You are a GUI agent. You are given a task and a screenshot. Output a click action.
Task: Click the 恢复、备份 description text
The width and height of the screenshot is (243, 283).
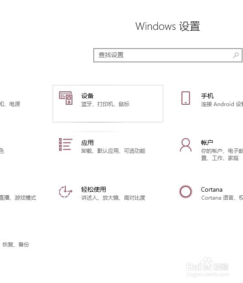tap(16, 245)
